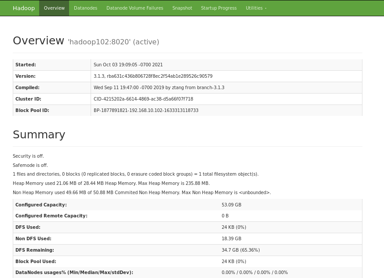The width and height of the screenshot is (384, 278).
Task: Select the cluster ID CID-4215202a-6614-4869-ac38-d5a66f07f718
Action: pyautogui.click(x=143, y=99)
